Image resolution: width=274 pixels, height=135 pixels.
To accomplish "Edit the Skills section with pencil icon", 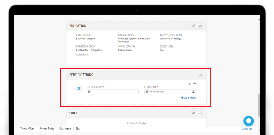I will 193,113.
